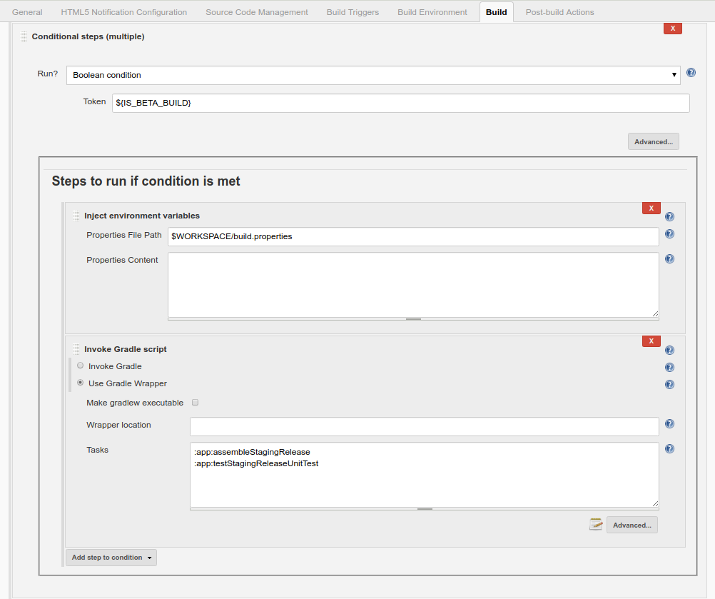Click Advanced button in Invoke Gradle script
The image size is (715, 599).
632,525
